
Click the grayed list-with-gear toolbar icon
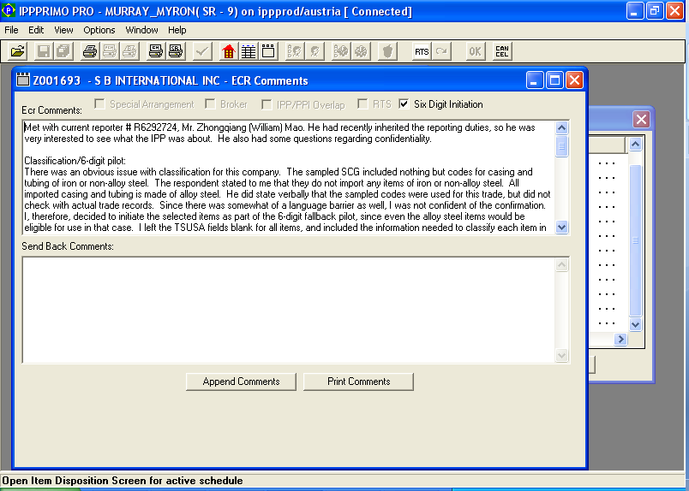click(341, 52)
